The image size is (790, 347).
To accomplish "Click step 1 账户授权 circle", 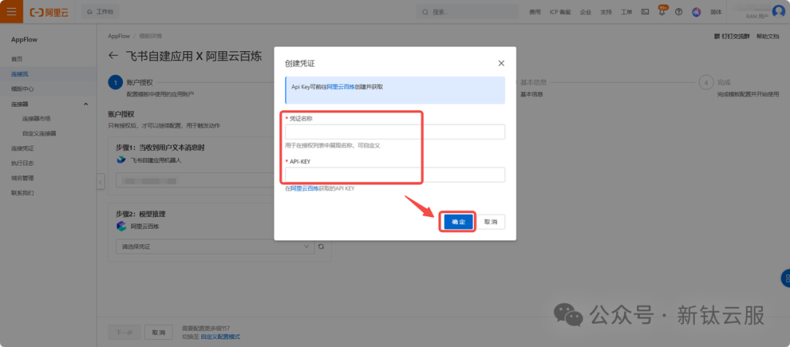I will (x=116, y=83).
